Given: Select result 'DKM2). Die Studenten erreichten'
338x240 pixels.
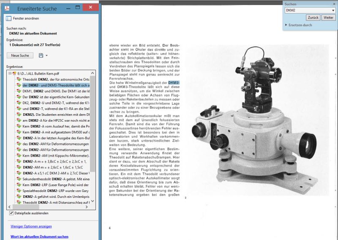Looking at the screenshot, I should pyautogui.click(x=56, y=115).
